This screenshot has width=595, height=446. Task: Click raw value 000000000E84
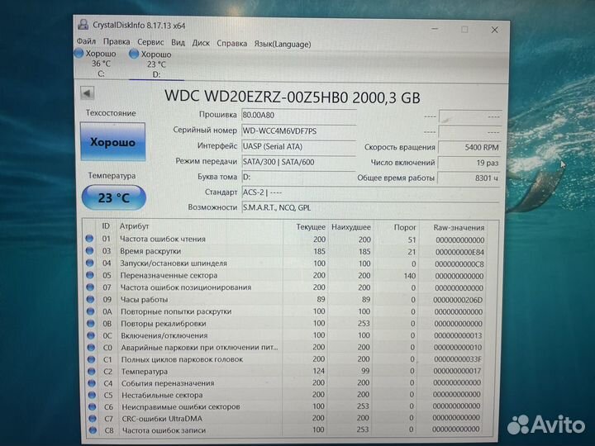(459, 252)
